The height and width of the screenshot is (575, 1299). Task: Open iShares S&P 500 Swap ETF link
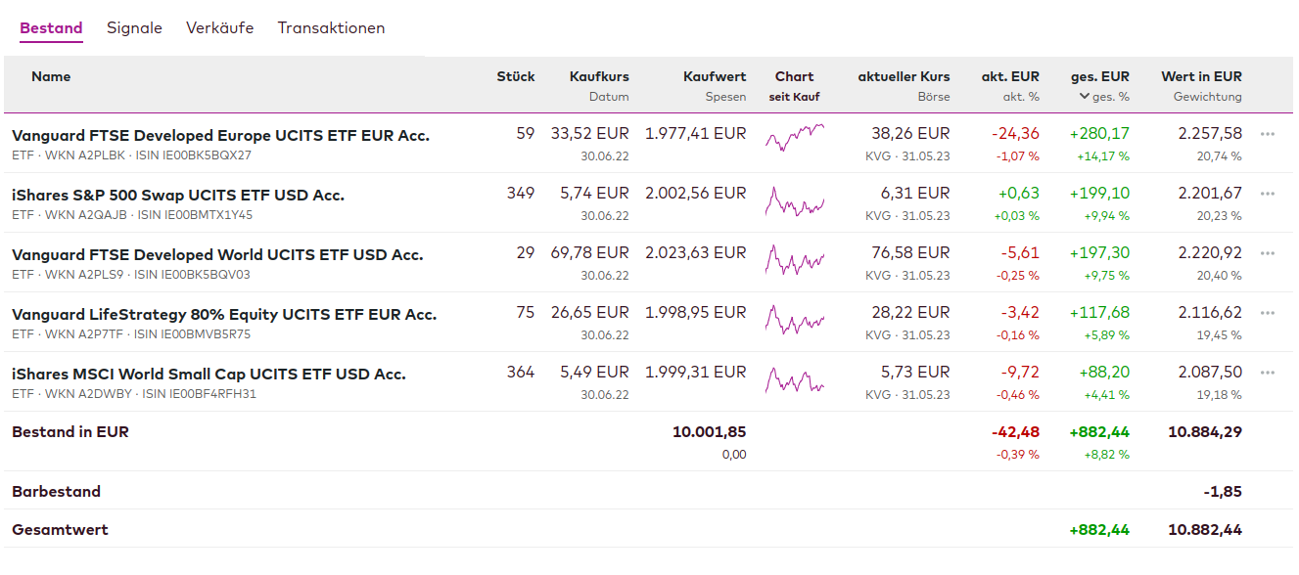click(178, 196)
